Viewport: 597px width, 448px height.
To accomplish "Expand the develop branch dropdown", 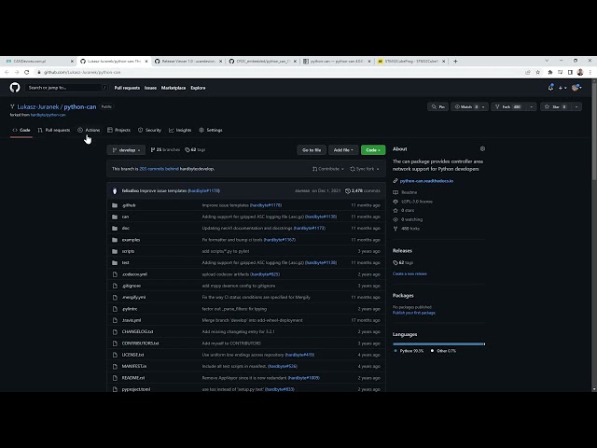I will click(126, 150).
